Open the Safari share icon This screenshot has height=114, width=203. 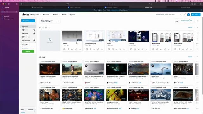(195, 4)
